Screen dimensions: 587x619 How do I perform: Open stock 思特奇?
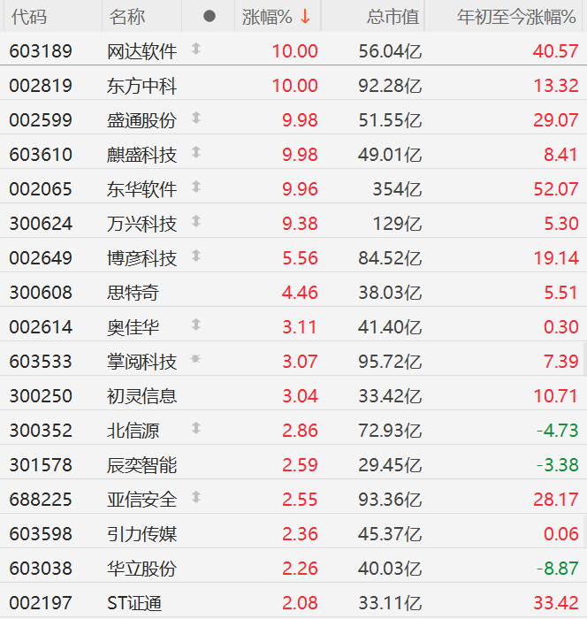(x=133, y=293)
